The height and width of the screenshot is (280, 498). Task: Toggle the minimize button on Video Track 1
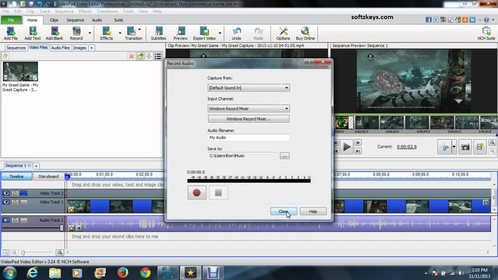click(x=24, y=202)
